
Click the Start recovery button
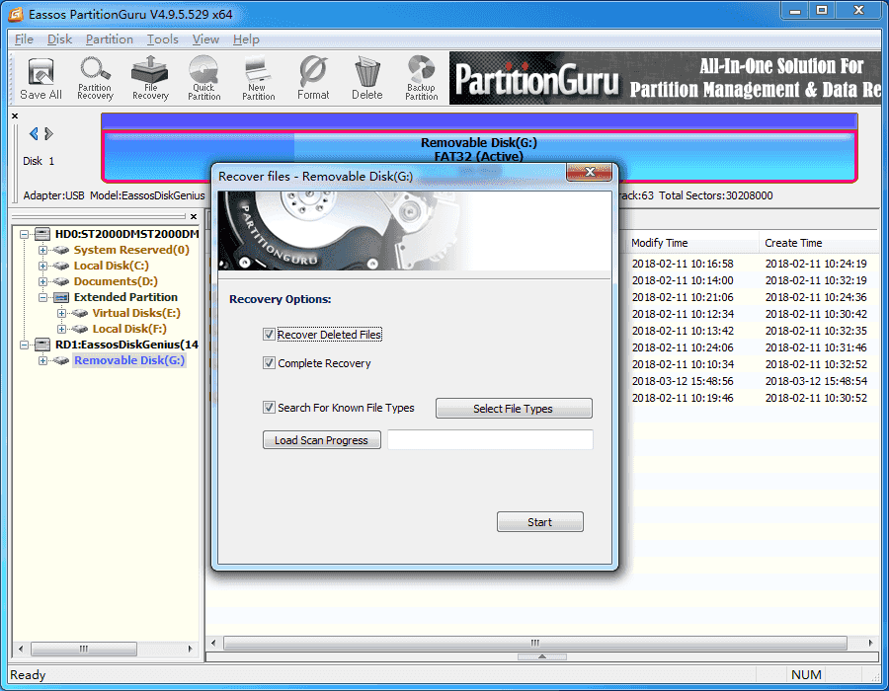[539, 522]
